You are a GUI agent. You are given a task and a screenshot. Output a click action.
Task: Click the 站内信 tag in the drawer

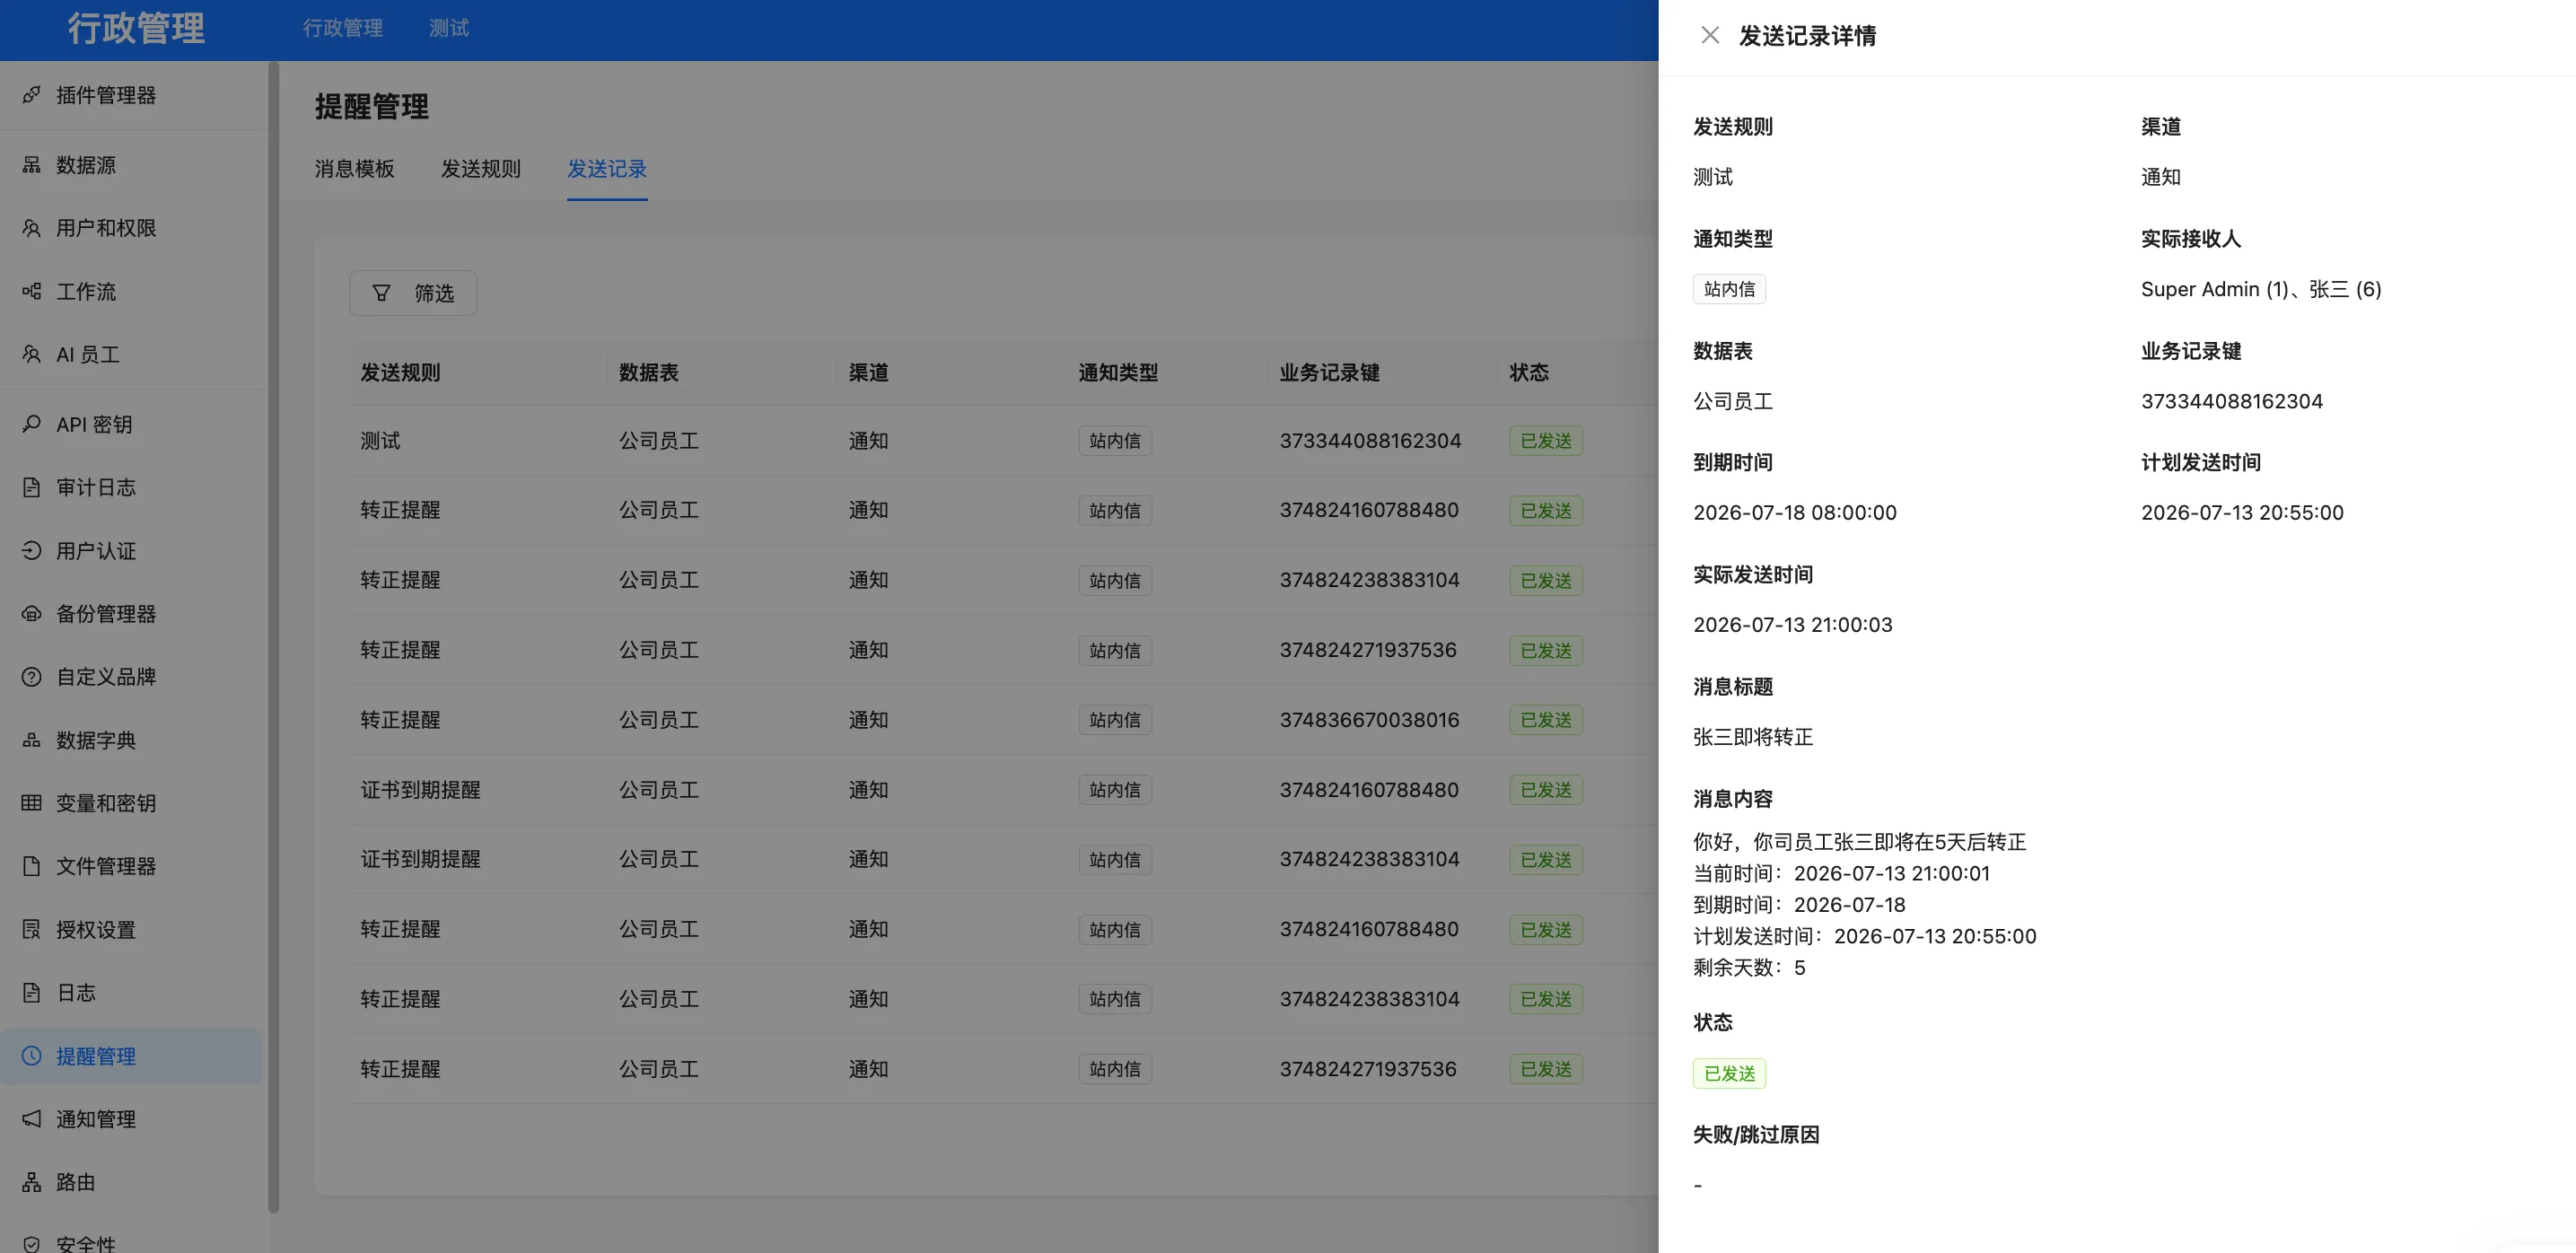click(x=1729, y=289)
